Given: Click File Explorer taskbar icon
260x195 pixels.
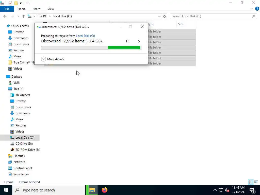Looking at the screenshot, I should pos(92,190).
